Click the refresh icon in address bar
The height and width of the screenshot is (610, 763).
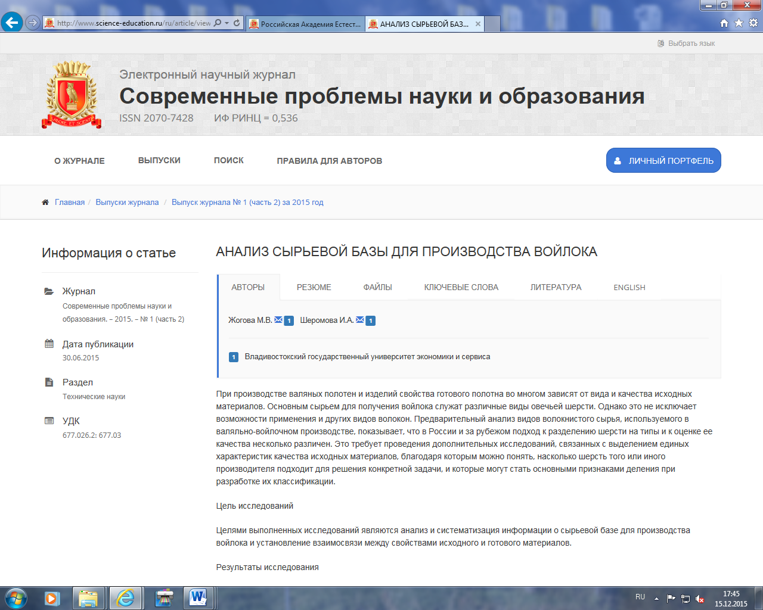237,23
